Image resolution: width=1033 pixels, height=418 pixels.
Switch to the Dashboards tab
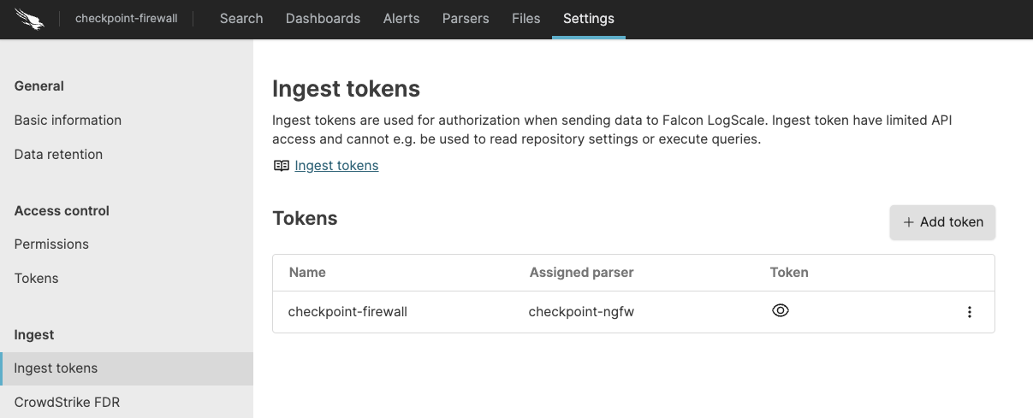(x=323, y=18)
